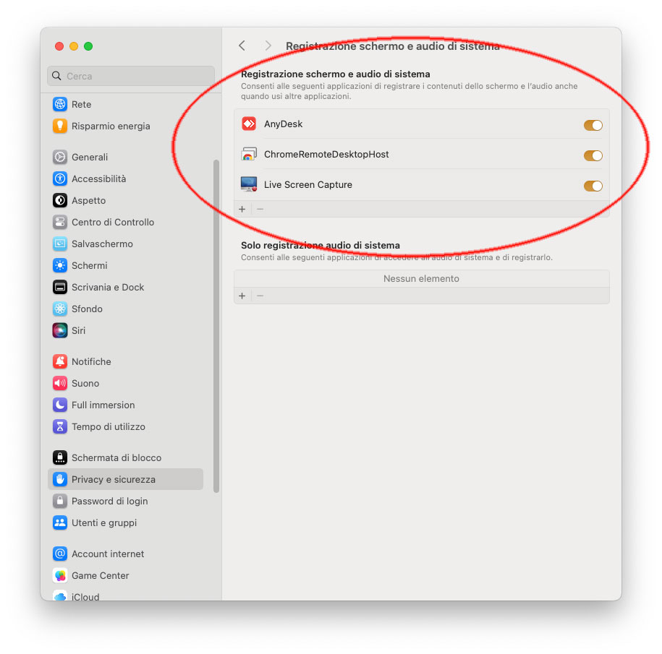The height and width of the screenshot is (654, 662).
Task: Click the Schermi sun icon
Action: 60,266
